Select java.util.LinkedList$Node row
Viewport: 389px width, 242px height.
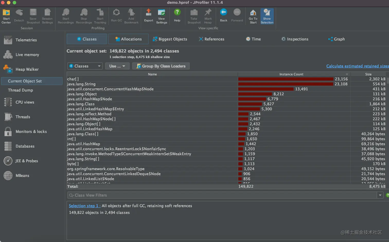coord(226,179)
